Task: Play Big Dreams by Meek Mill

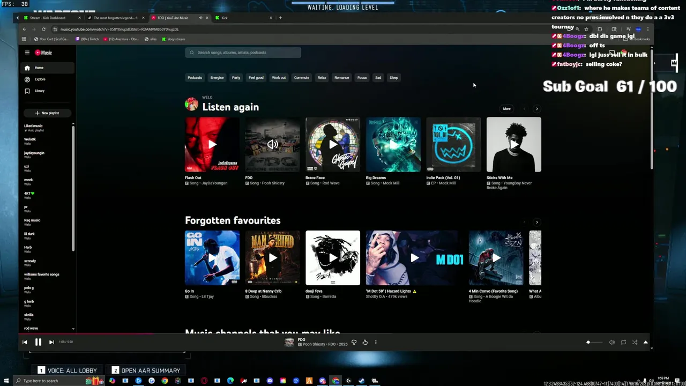Action: 393,145
